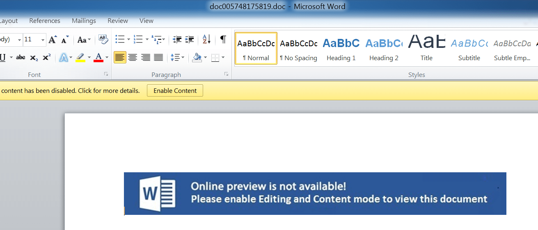Apply strikethrough formatting
This screenshot has height=230, width=538.
pyautogui.click(x=21, y=58)
